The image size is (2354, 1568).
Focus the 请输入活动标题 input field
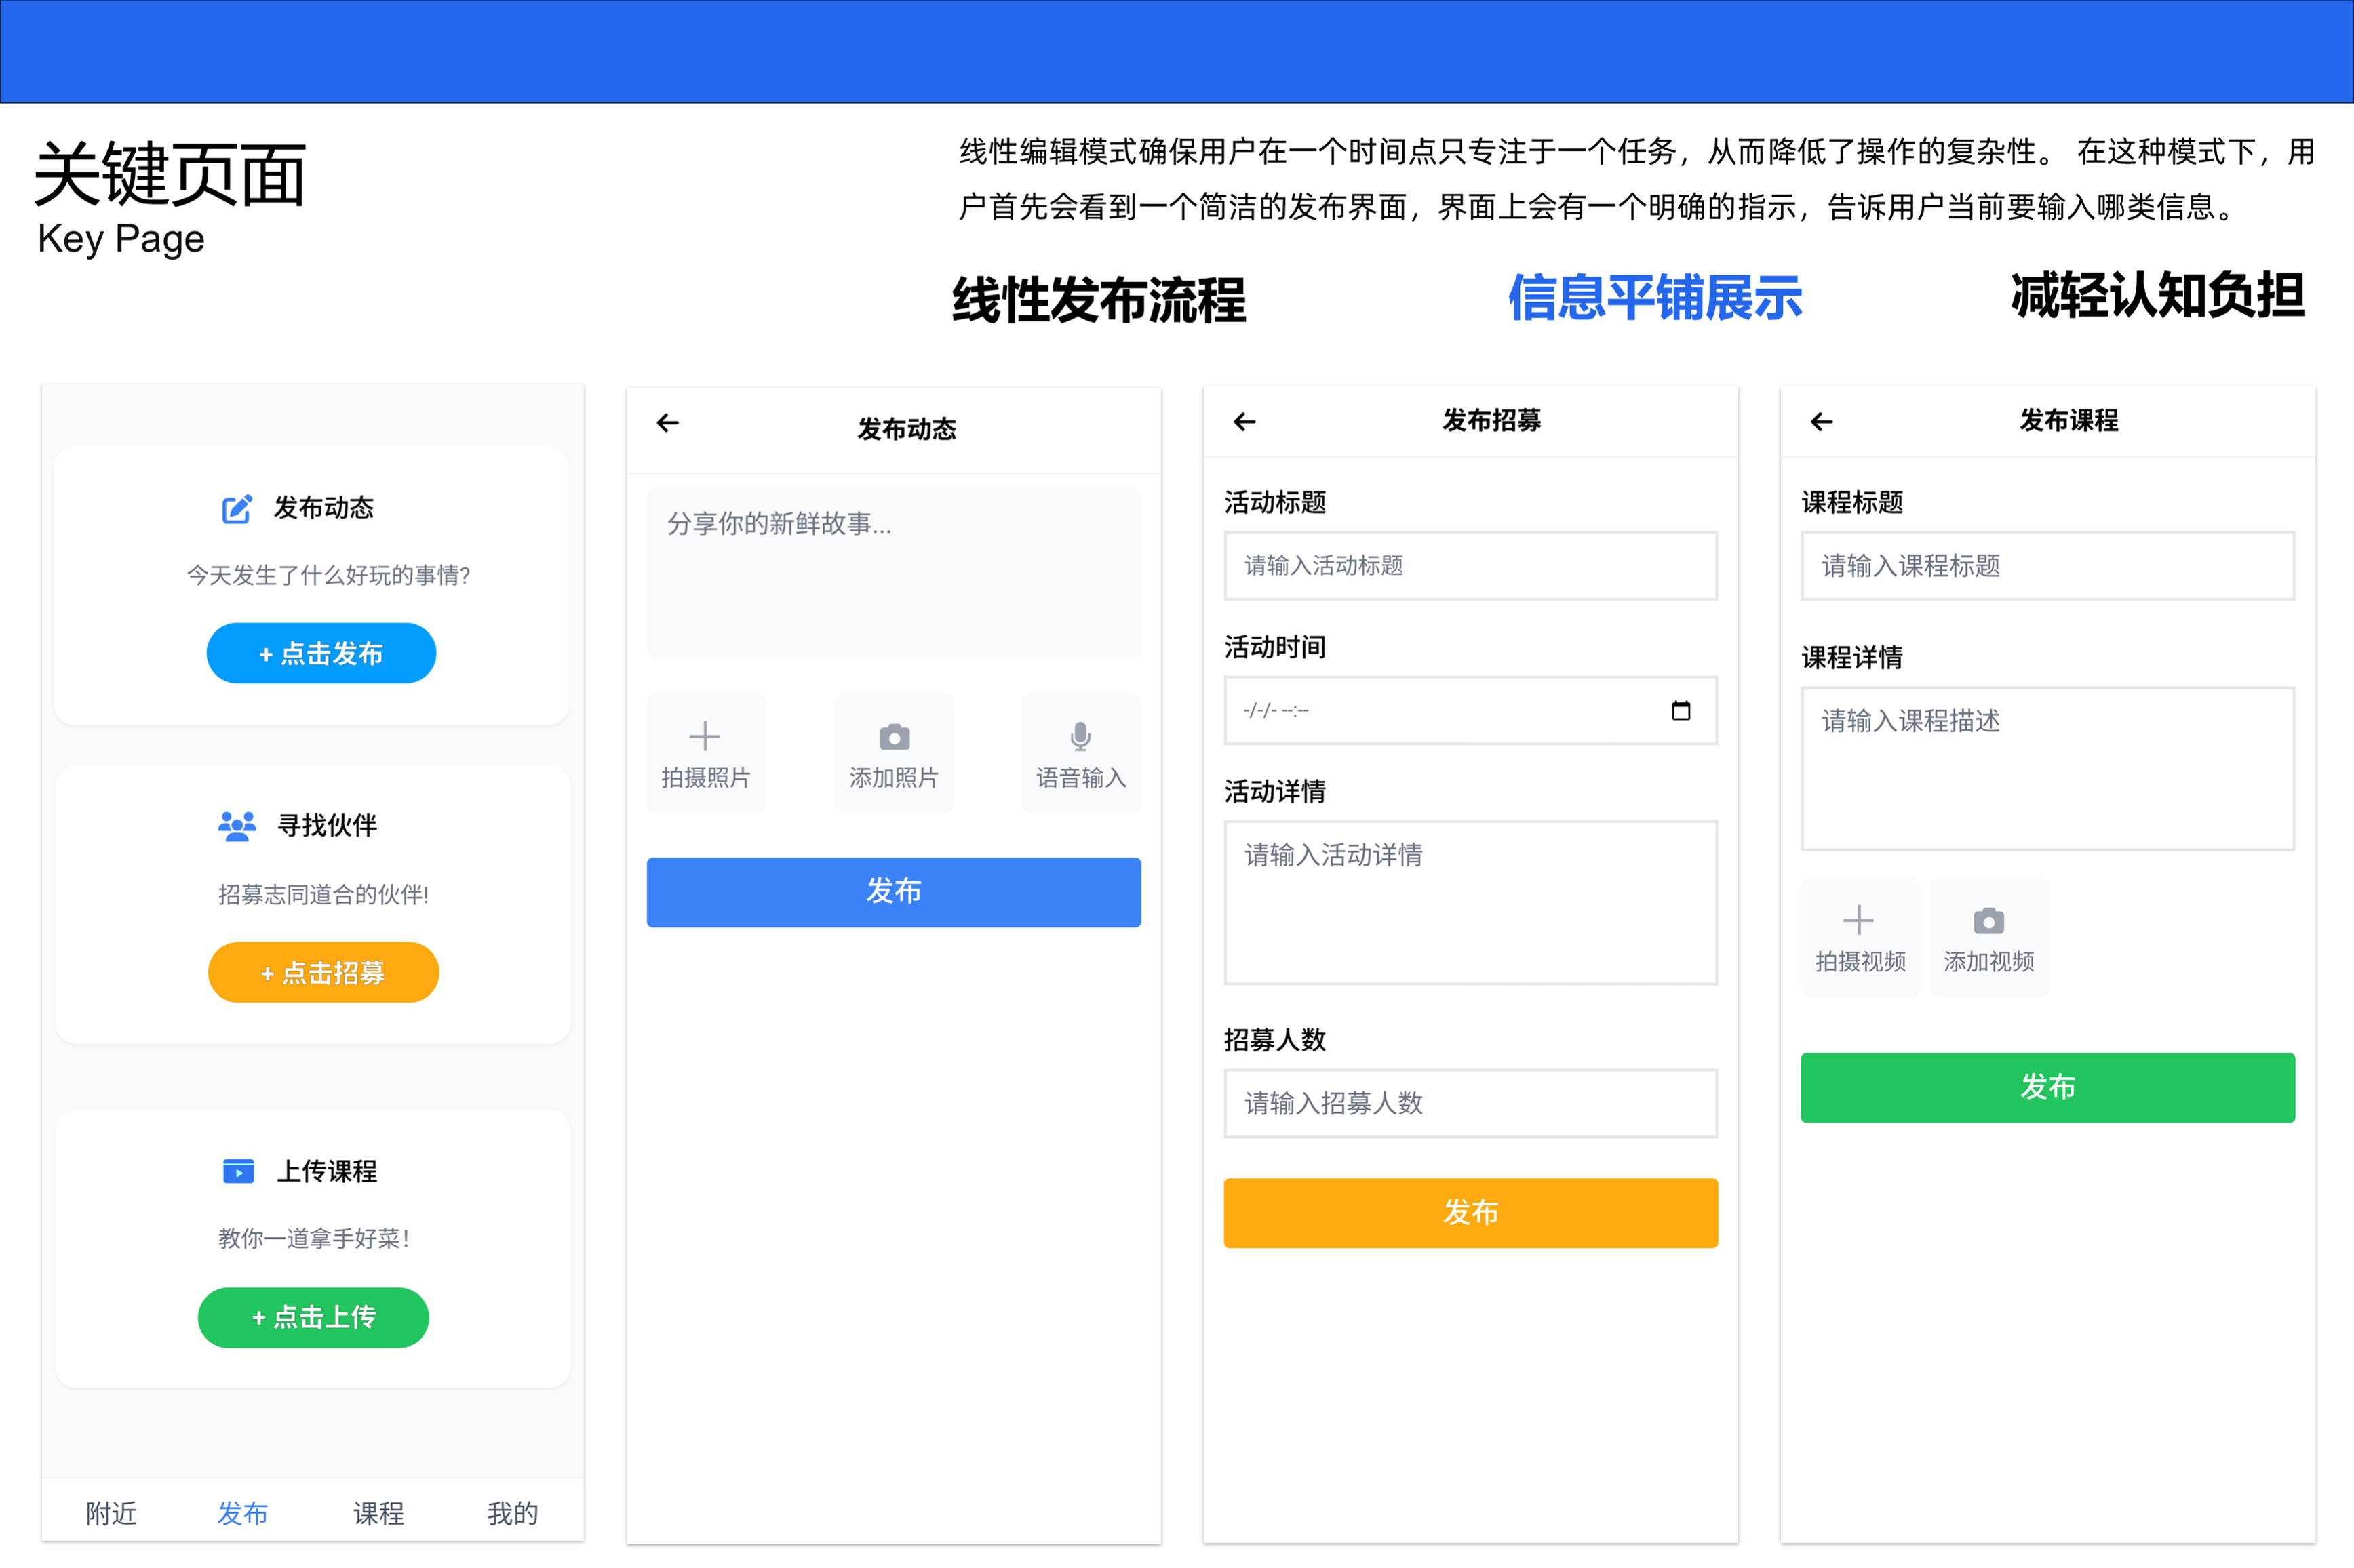[x=1470, y=566]
